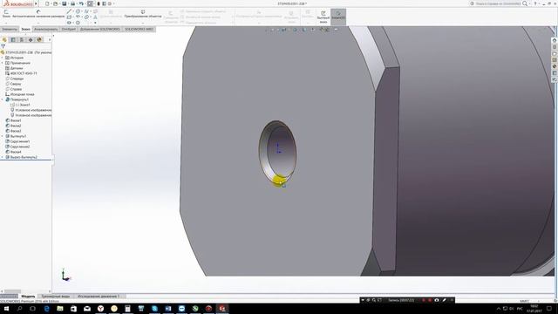Select the Справа plane in tree
This screenshot has width=558, height=314.
pos(14,89)
